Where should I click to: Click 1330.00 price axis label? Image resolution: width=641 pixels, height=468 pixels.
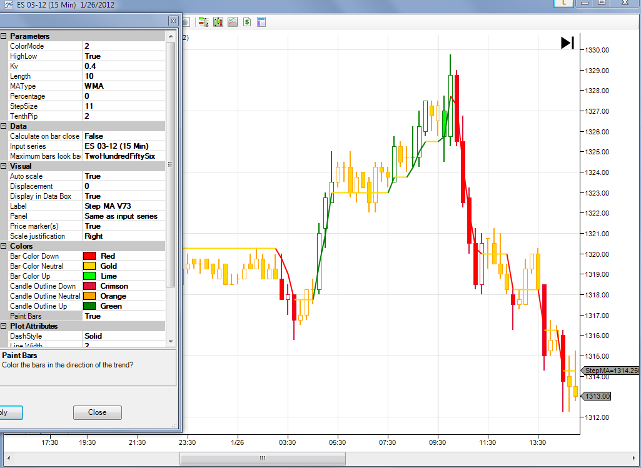[x=597, y=50]
